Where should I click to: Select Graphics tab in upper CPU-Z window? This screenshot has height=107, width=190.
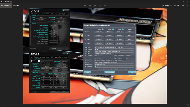(x=57, y=14)
